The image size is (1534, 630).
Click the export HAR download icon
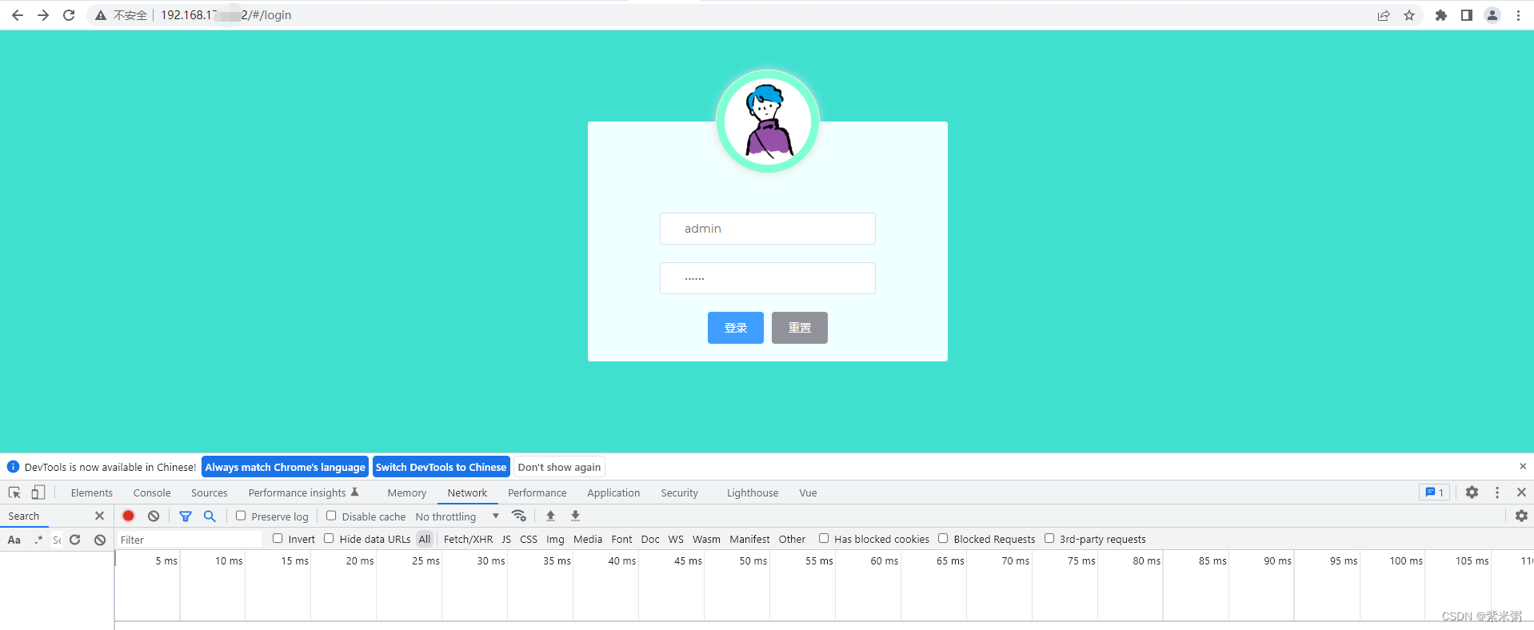pyautogui.click(x=575, y=516)
